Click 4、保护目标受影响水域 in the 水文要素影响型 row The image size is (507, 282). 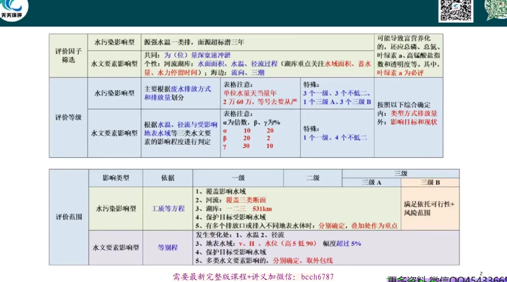tap(231, 252)
